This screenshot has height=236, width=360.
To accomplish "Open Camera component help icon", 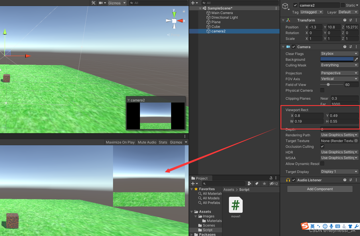I will pos(345,47).
